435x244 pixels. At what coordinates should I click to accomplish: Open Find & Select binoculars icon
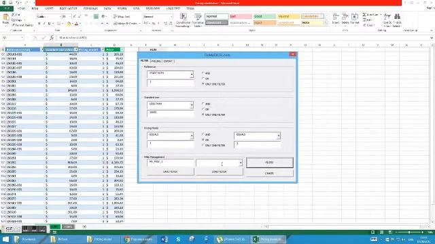click(x=397, y=20)
